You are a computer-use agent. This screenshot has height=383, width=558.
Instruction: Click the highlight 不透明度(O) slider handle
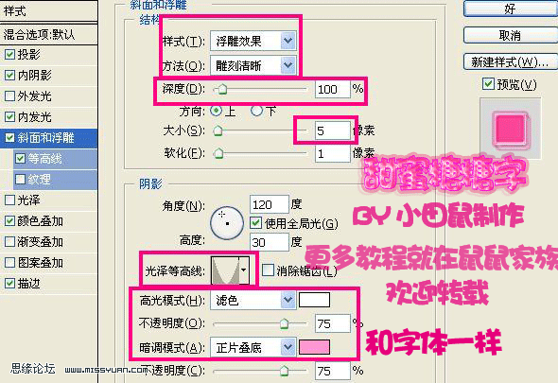284,323
